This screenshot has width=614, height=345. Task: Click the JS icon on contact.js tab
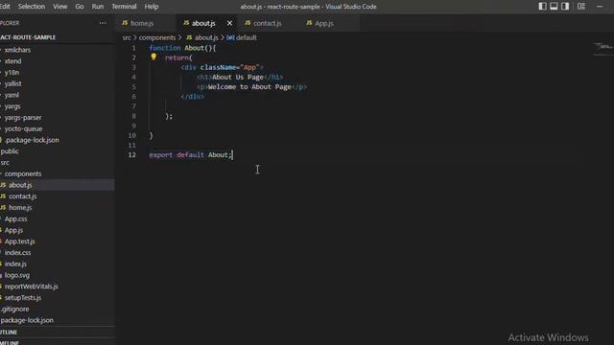pyautogui.click(x=248, y=23)
